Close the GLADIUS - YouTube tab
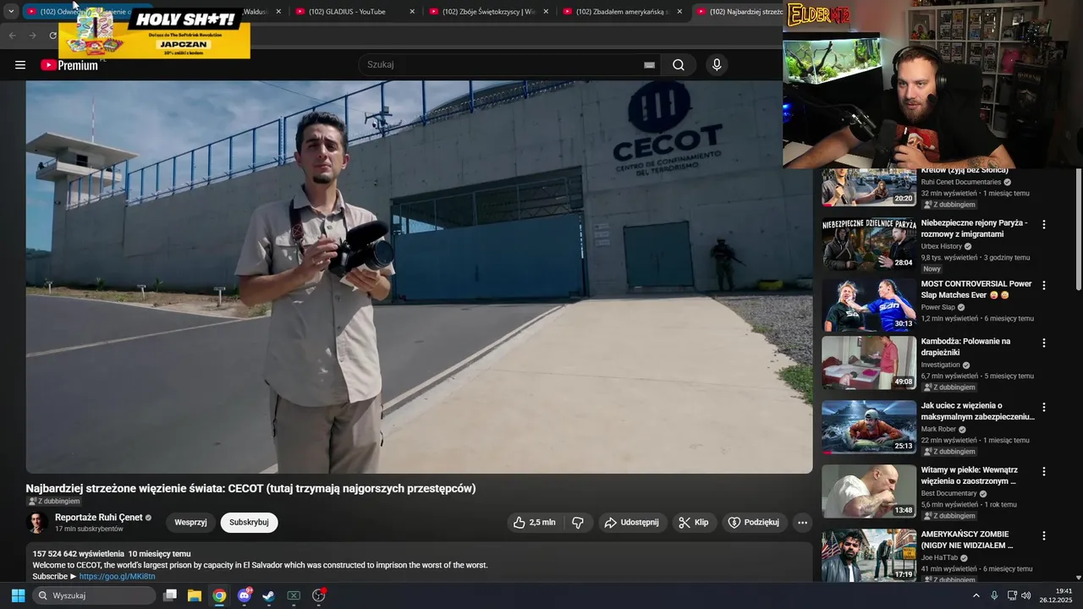 pyautogui.click(x=412, y=12)
